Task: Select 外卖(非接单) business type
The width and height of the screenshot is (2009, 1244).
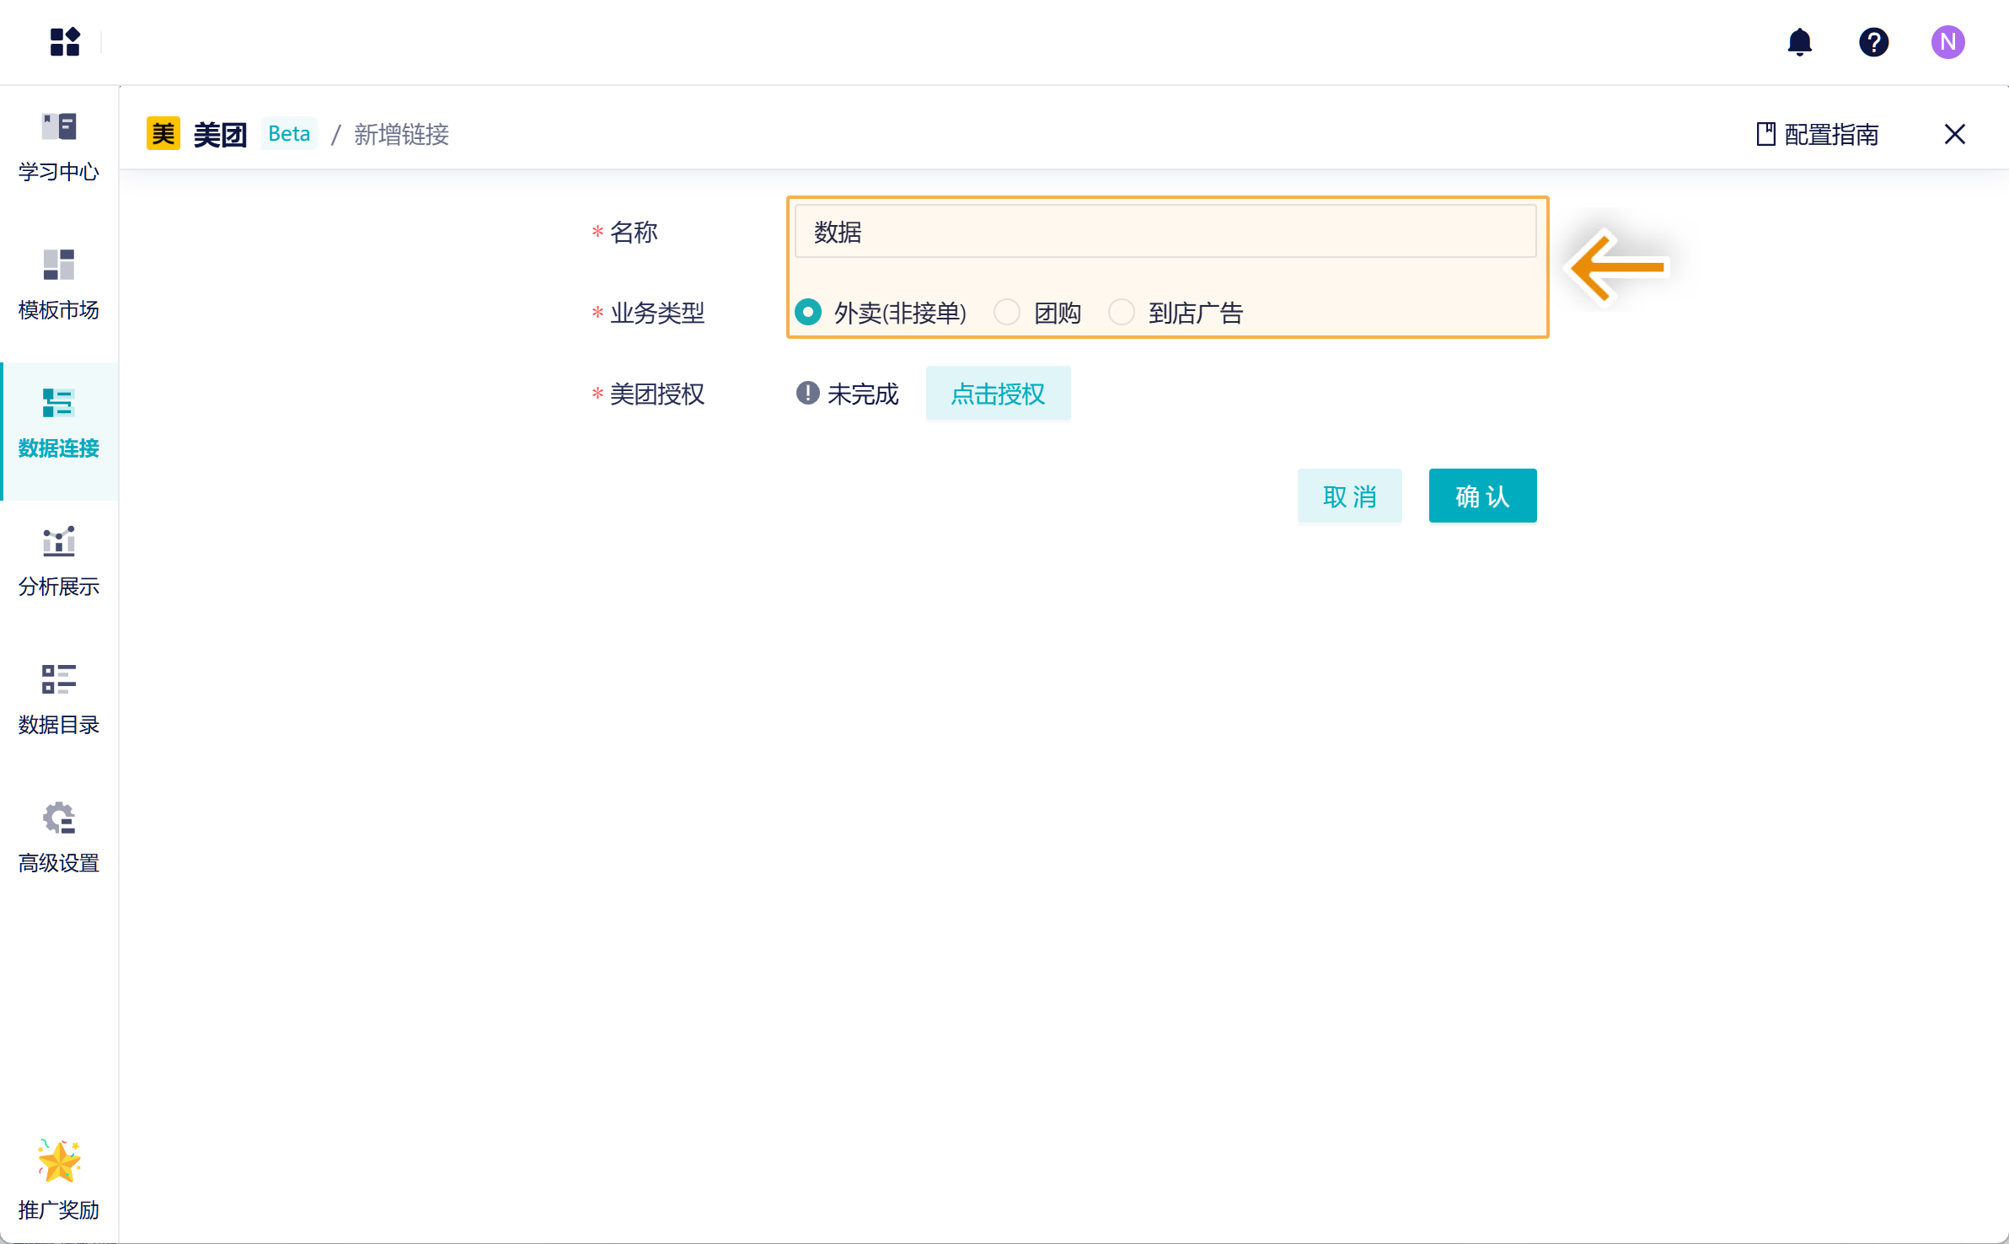Action: coord(808,313)
